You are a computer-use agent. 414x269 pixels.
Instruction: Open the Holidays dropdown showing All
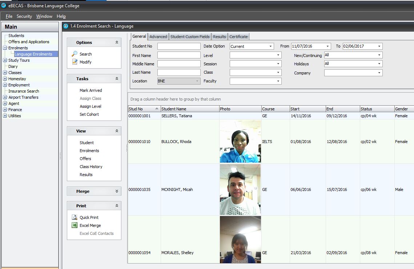[379, 64]
